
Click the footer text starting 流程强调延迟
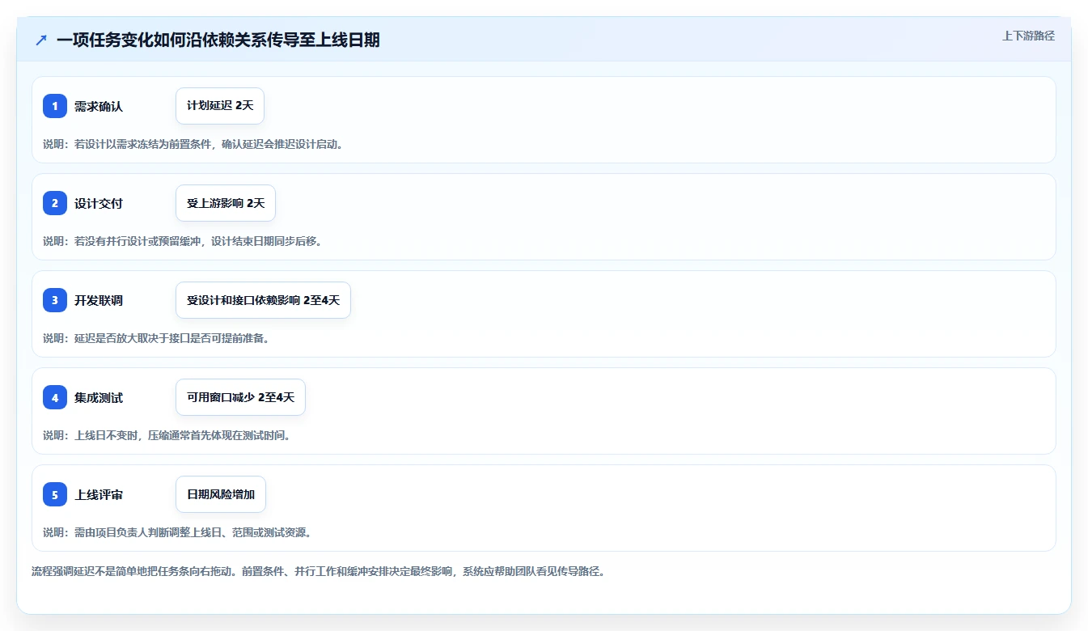[318, 571]
